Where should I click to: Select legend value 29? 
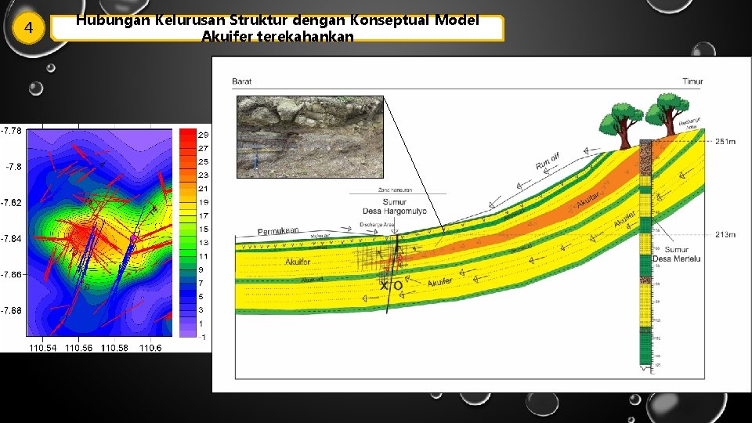pos(204,135)
